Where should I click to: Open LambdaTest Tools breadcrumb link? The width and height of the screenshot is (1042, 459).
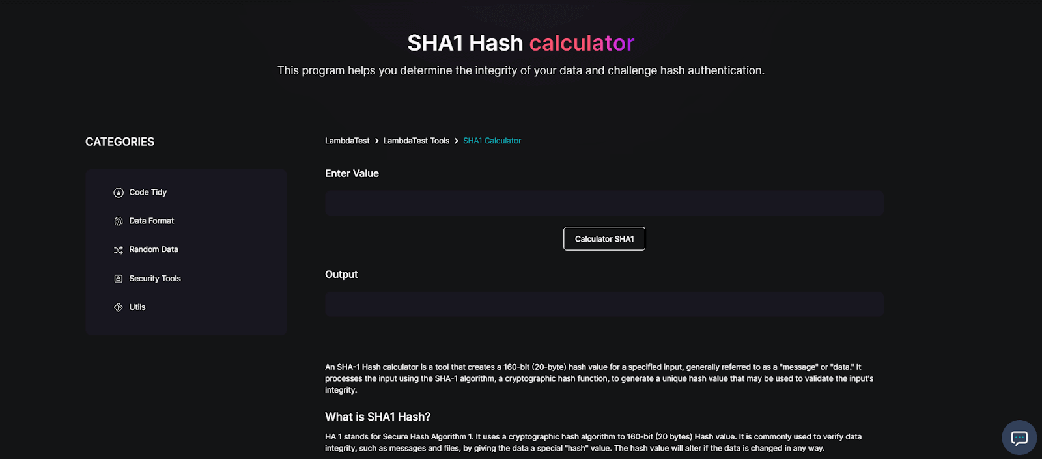(415, 141)
